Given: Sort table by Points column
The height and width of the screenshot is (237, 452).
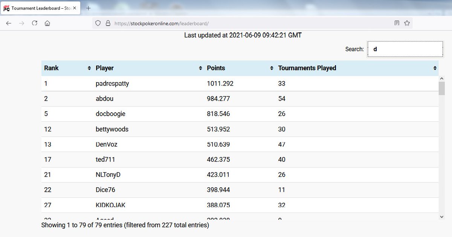Looking at the screenshot, I should pos(240,68).
